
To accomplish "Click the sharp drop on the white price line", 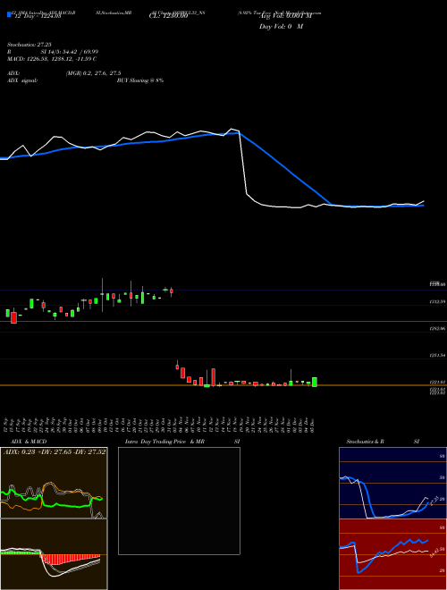I will (243, 164).
